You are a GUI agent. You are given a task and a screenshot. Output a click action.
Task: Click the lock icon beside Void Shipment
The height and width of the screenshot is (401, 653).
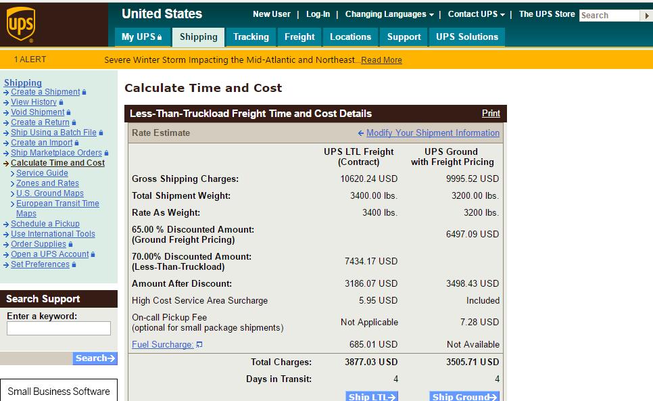tap(69, 112)
